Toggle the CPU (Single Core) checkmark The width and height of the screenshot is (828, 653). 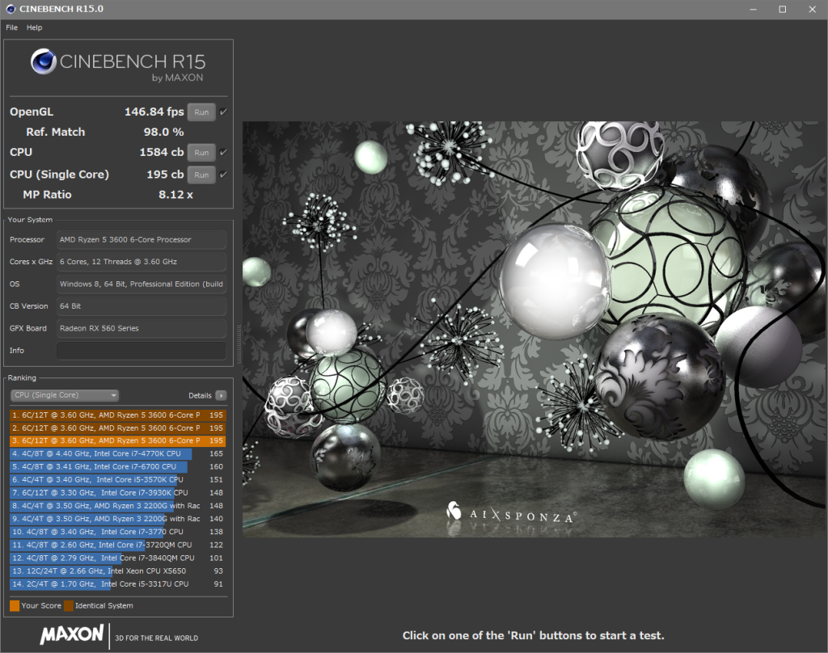223,175
